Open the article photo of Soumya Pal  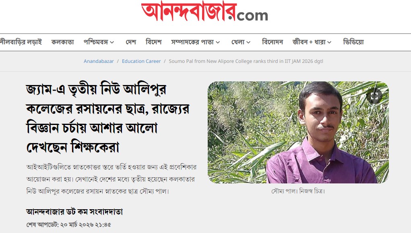[x=298, y=132]
